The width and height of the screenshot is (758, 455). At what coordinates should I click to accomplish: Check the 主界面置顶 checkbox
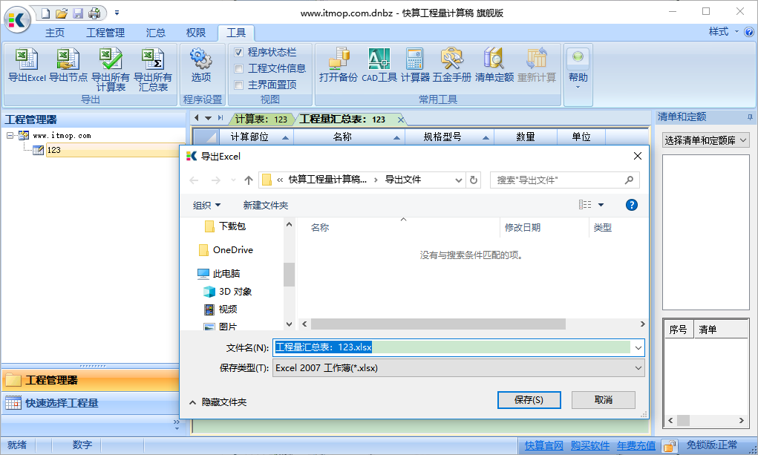pyautogui.click(x=239, y=85)
